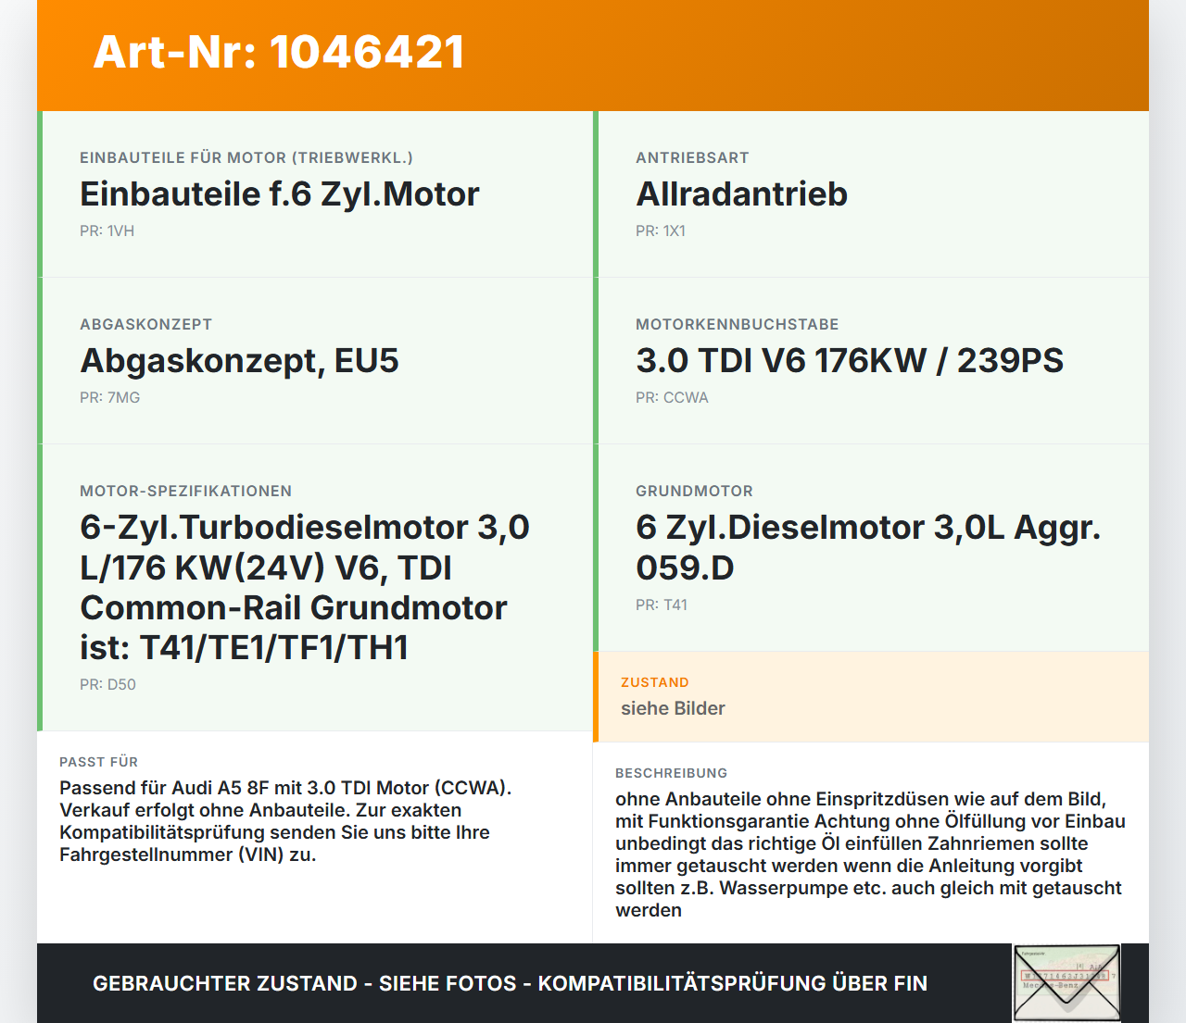This screenshot has width=1186, height=1023.
Task: Select the 'PASST FÜR' label
Action: coord(98,762)
